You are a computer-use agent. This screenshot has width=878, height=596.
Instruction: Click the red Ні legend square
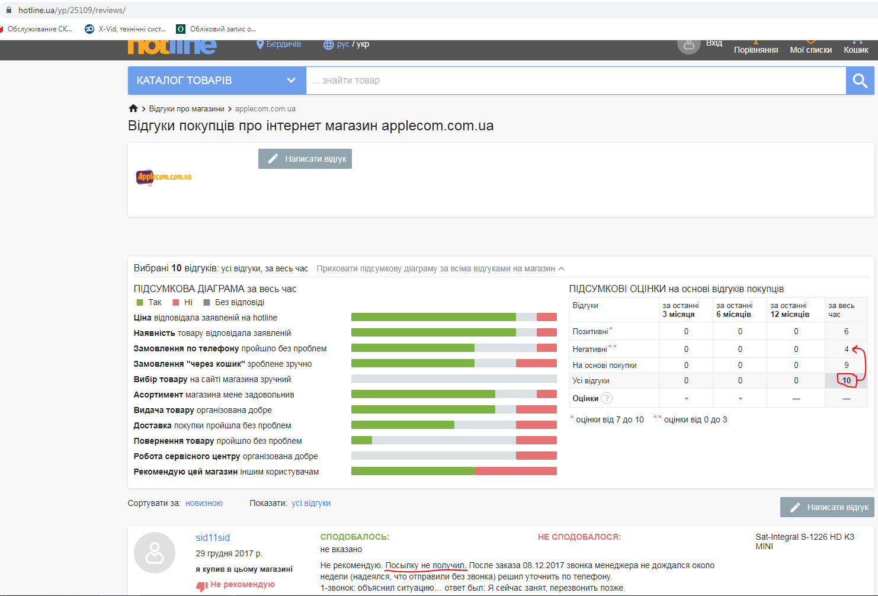[x=176, y=302]
